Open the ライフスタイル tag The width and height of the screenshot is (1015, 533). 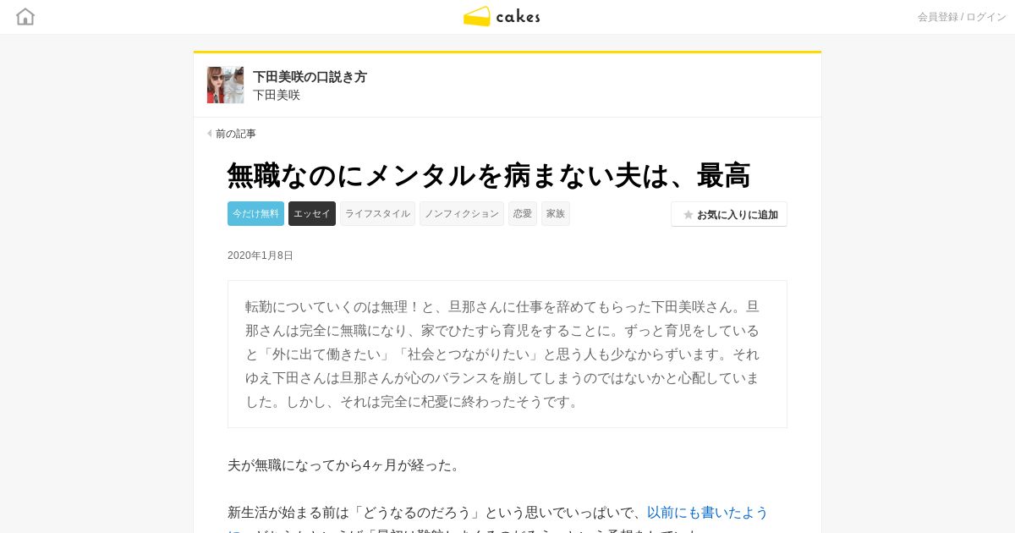377,213
